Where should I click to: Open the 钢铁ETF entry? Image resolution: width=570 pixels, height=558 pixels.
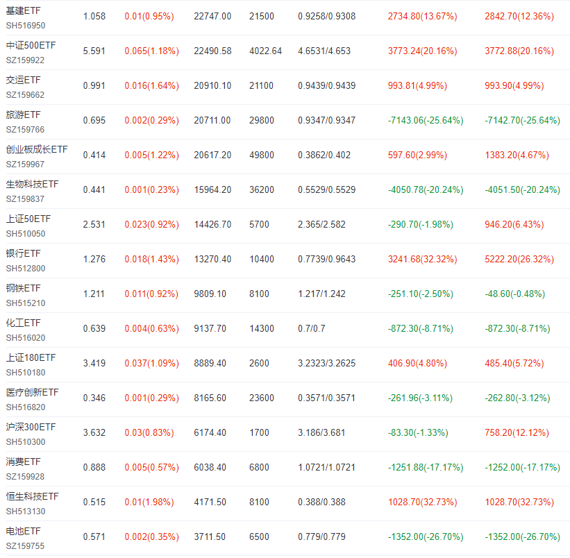pyautogui.click(x=24, y=288)
